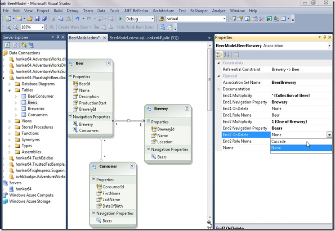Collapse Brewery's Navigation Properties section
Viewport: 335px width, 231px height.
(148, 149)
